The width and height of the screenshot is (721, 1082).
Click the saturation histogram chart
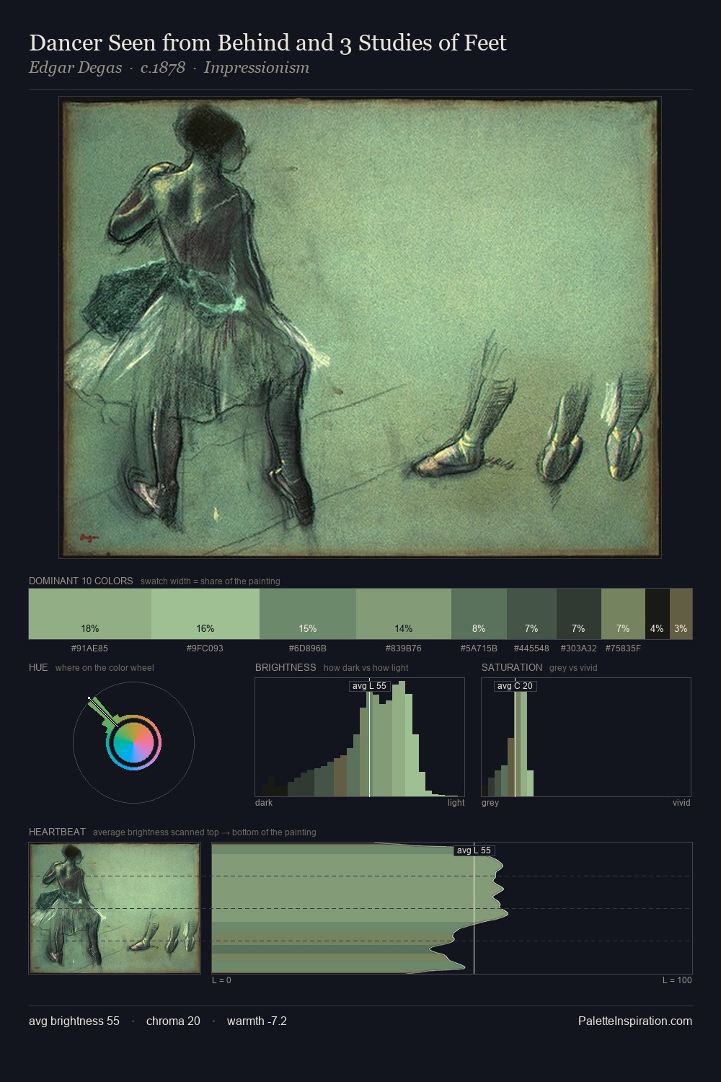pyautogui.click(x=586, y=737)
